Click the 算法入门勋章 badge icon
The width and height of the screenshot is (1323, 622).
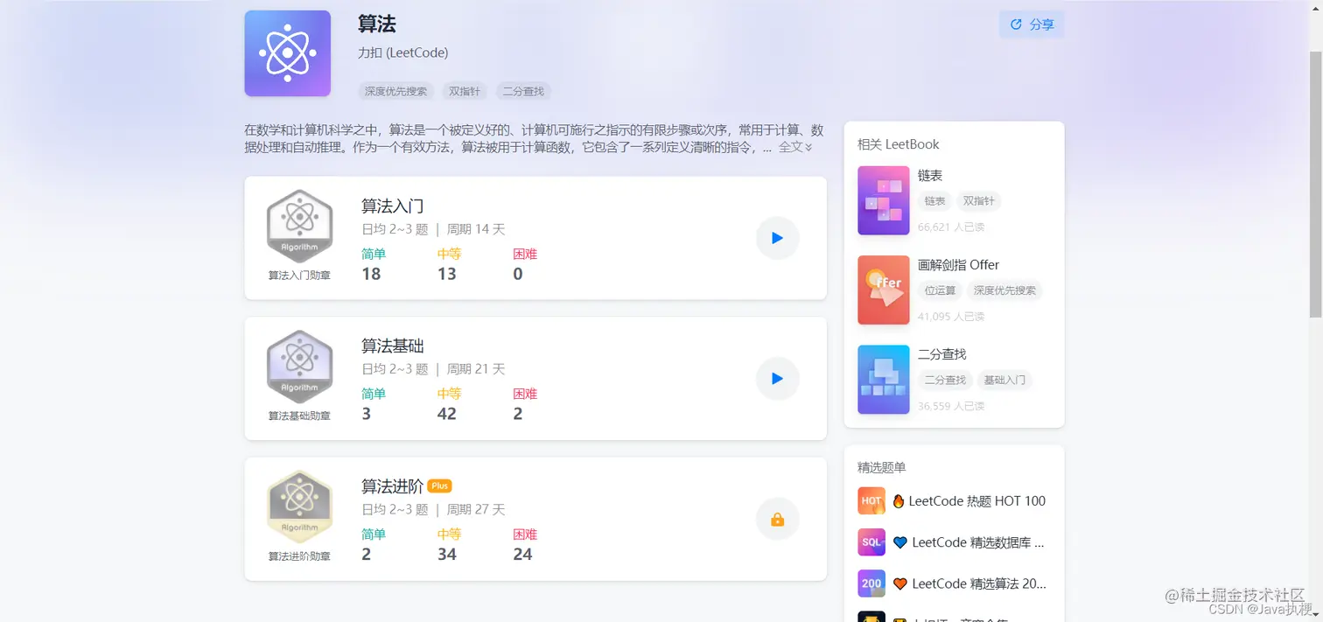(x=299, y=227)
